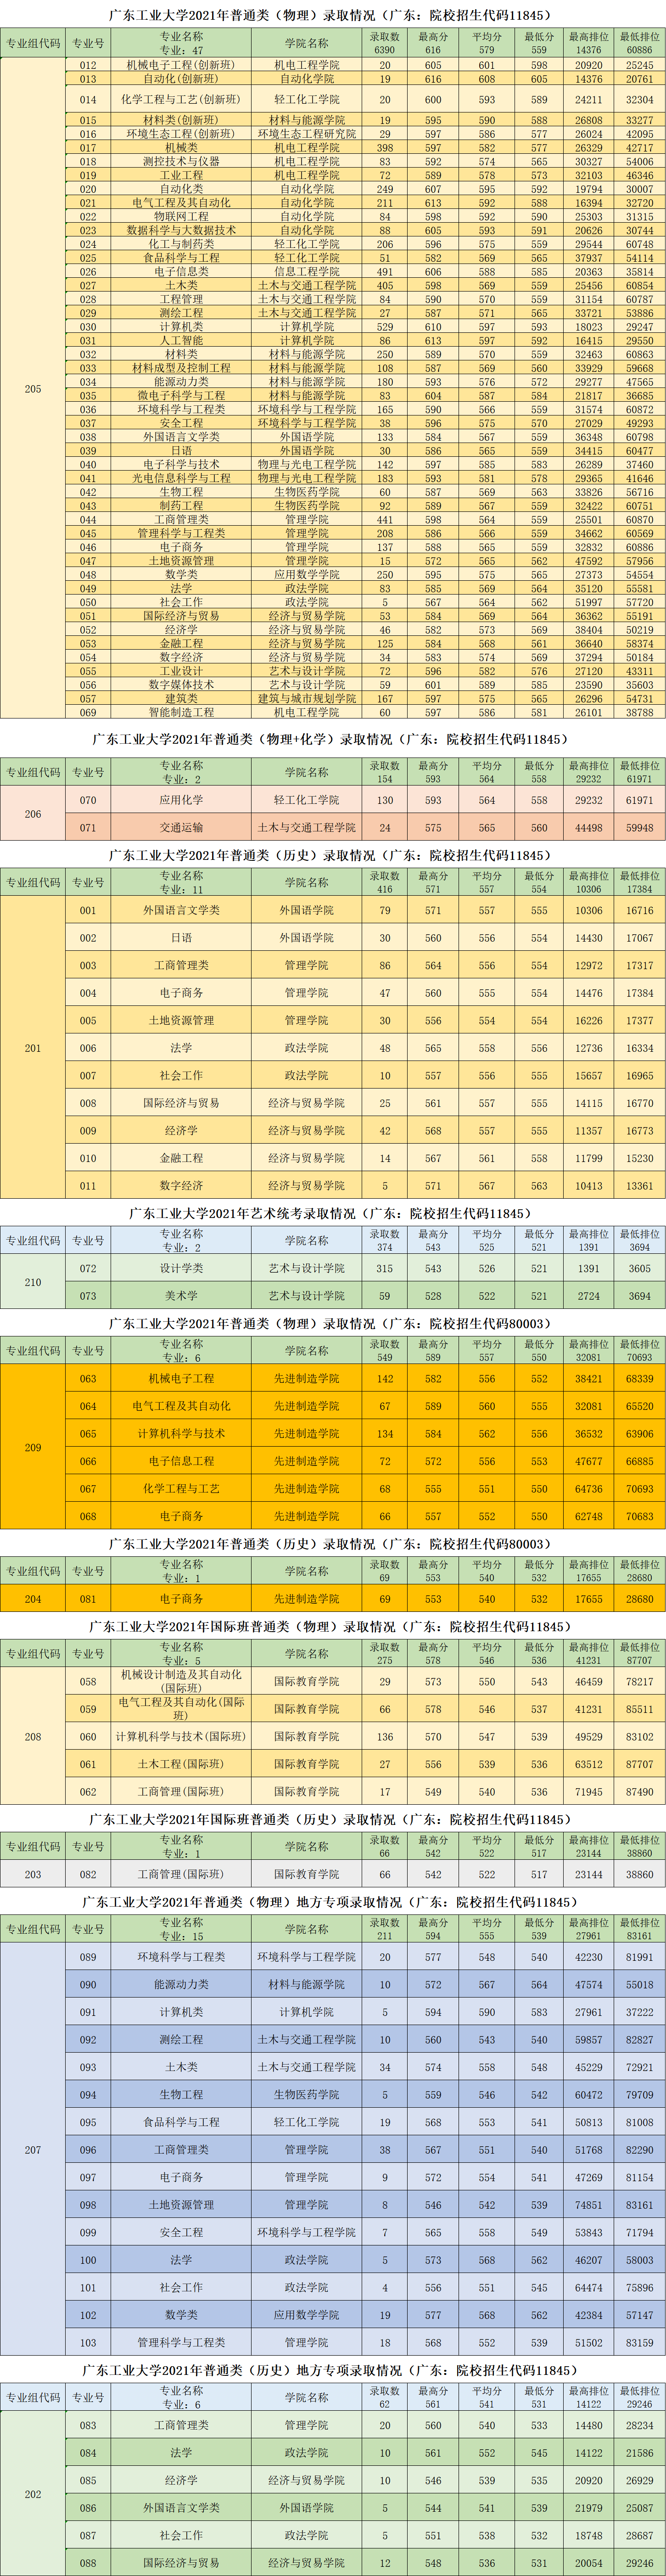Click group code 201 cell
The image size is (666, 2576).
(33, 1048)
